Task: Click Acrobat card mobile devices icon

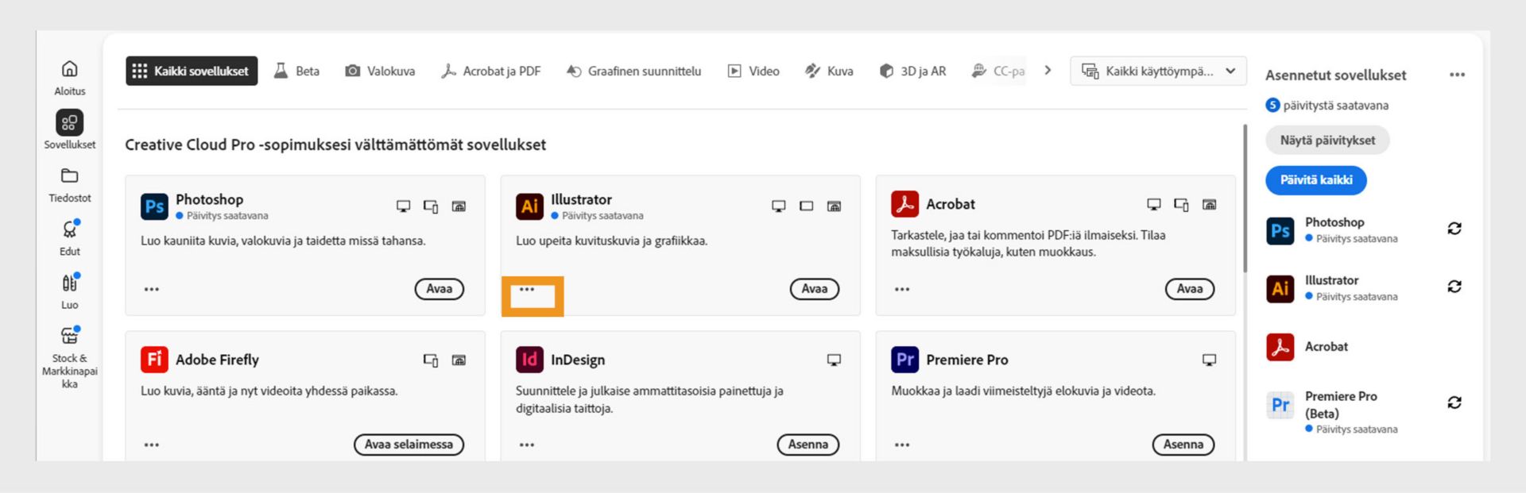Action: (1181, 205)
